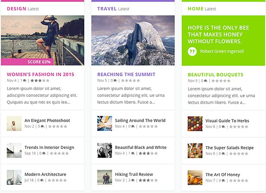Viewport: 266px width, 193px height.
Task: Open the Travel category heading
Action: click(107, 9)
